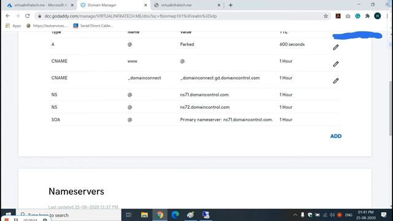Image resolution: width=393 pixels, height=221 pixels.
Task: Close the Domain Manager tab
Action: 146,5
